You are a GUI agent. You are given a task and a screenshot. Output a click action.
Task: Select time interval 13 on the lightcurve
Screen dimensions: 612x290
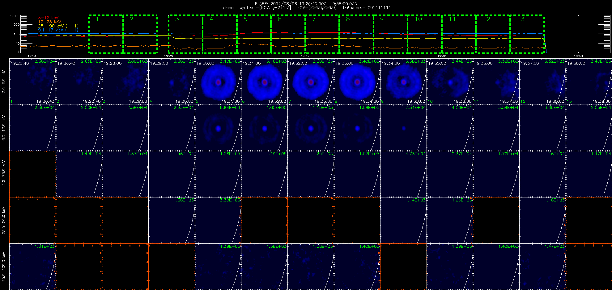click(527, 34)
